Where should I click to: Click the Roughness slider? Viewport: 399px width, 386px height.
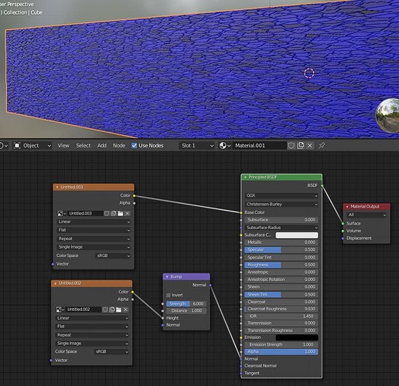[281, 265]
